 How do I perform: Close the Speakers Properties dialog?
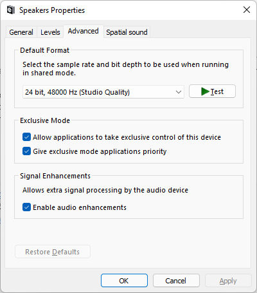(x=247, y=10)
